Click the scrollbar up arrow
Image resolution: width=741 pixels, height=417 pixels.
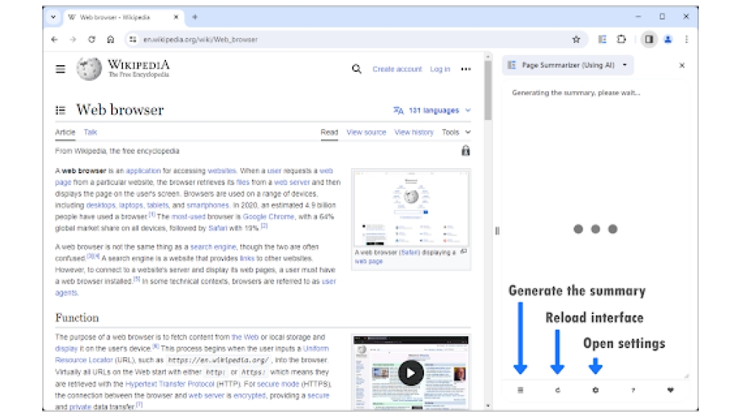pos(488,56)
